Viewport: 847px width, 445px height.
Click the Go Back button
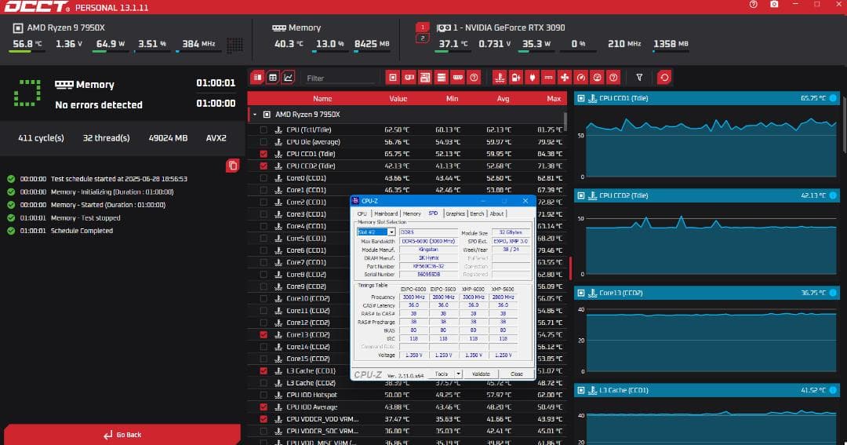(x=122, y=435)
